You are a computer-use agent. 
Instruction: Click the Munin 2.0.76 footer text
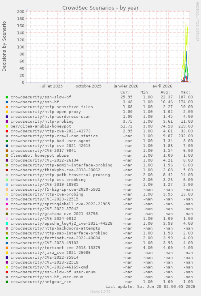pyautogui.click(x=100, y=292)
